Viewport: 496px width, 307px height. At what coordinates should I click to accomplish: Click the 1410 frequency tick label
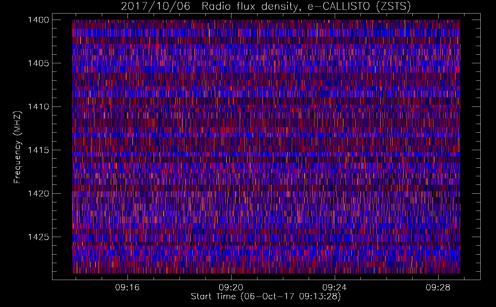click(38, 107)
